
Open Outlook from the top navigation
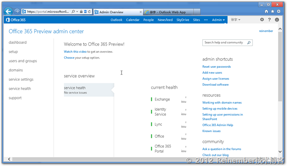pyautogui.click(x=117, y=20)
